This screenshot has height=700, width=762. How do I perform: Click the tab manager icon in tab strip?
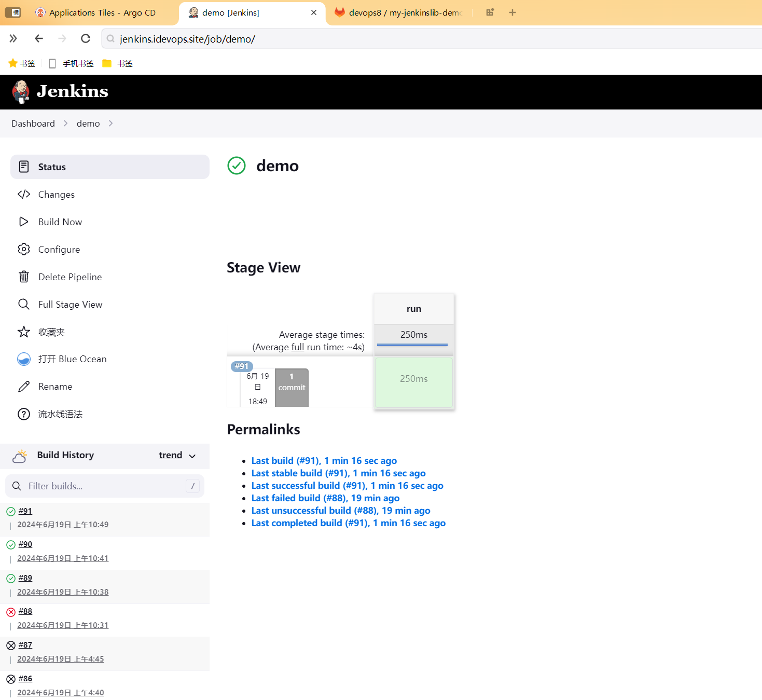(x=490, y=12)
